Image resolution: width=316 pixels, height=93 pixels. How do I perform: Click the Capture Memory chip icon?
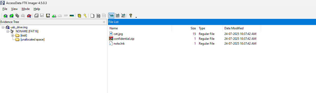(x=72, y=16)
